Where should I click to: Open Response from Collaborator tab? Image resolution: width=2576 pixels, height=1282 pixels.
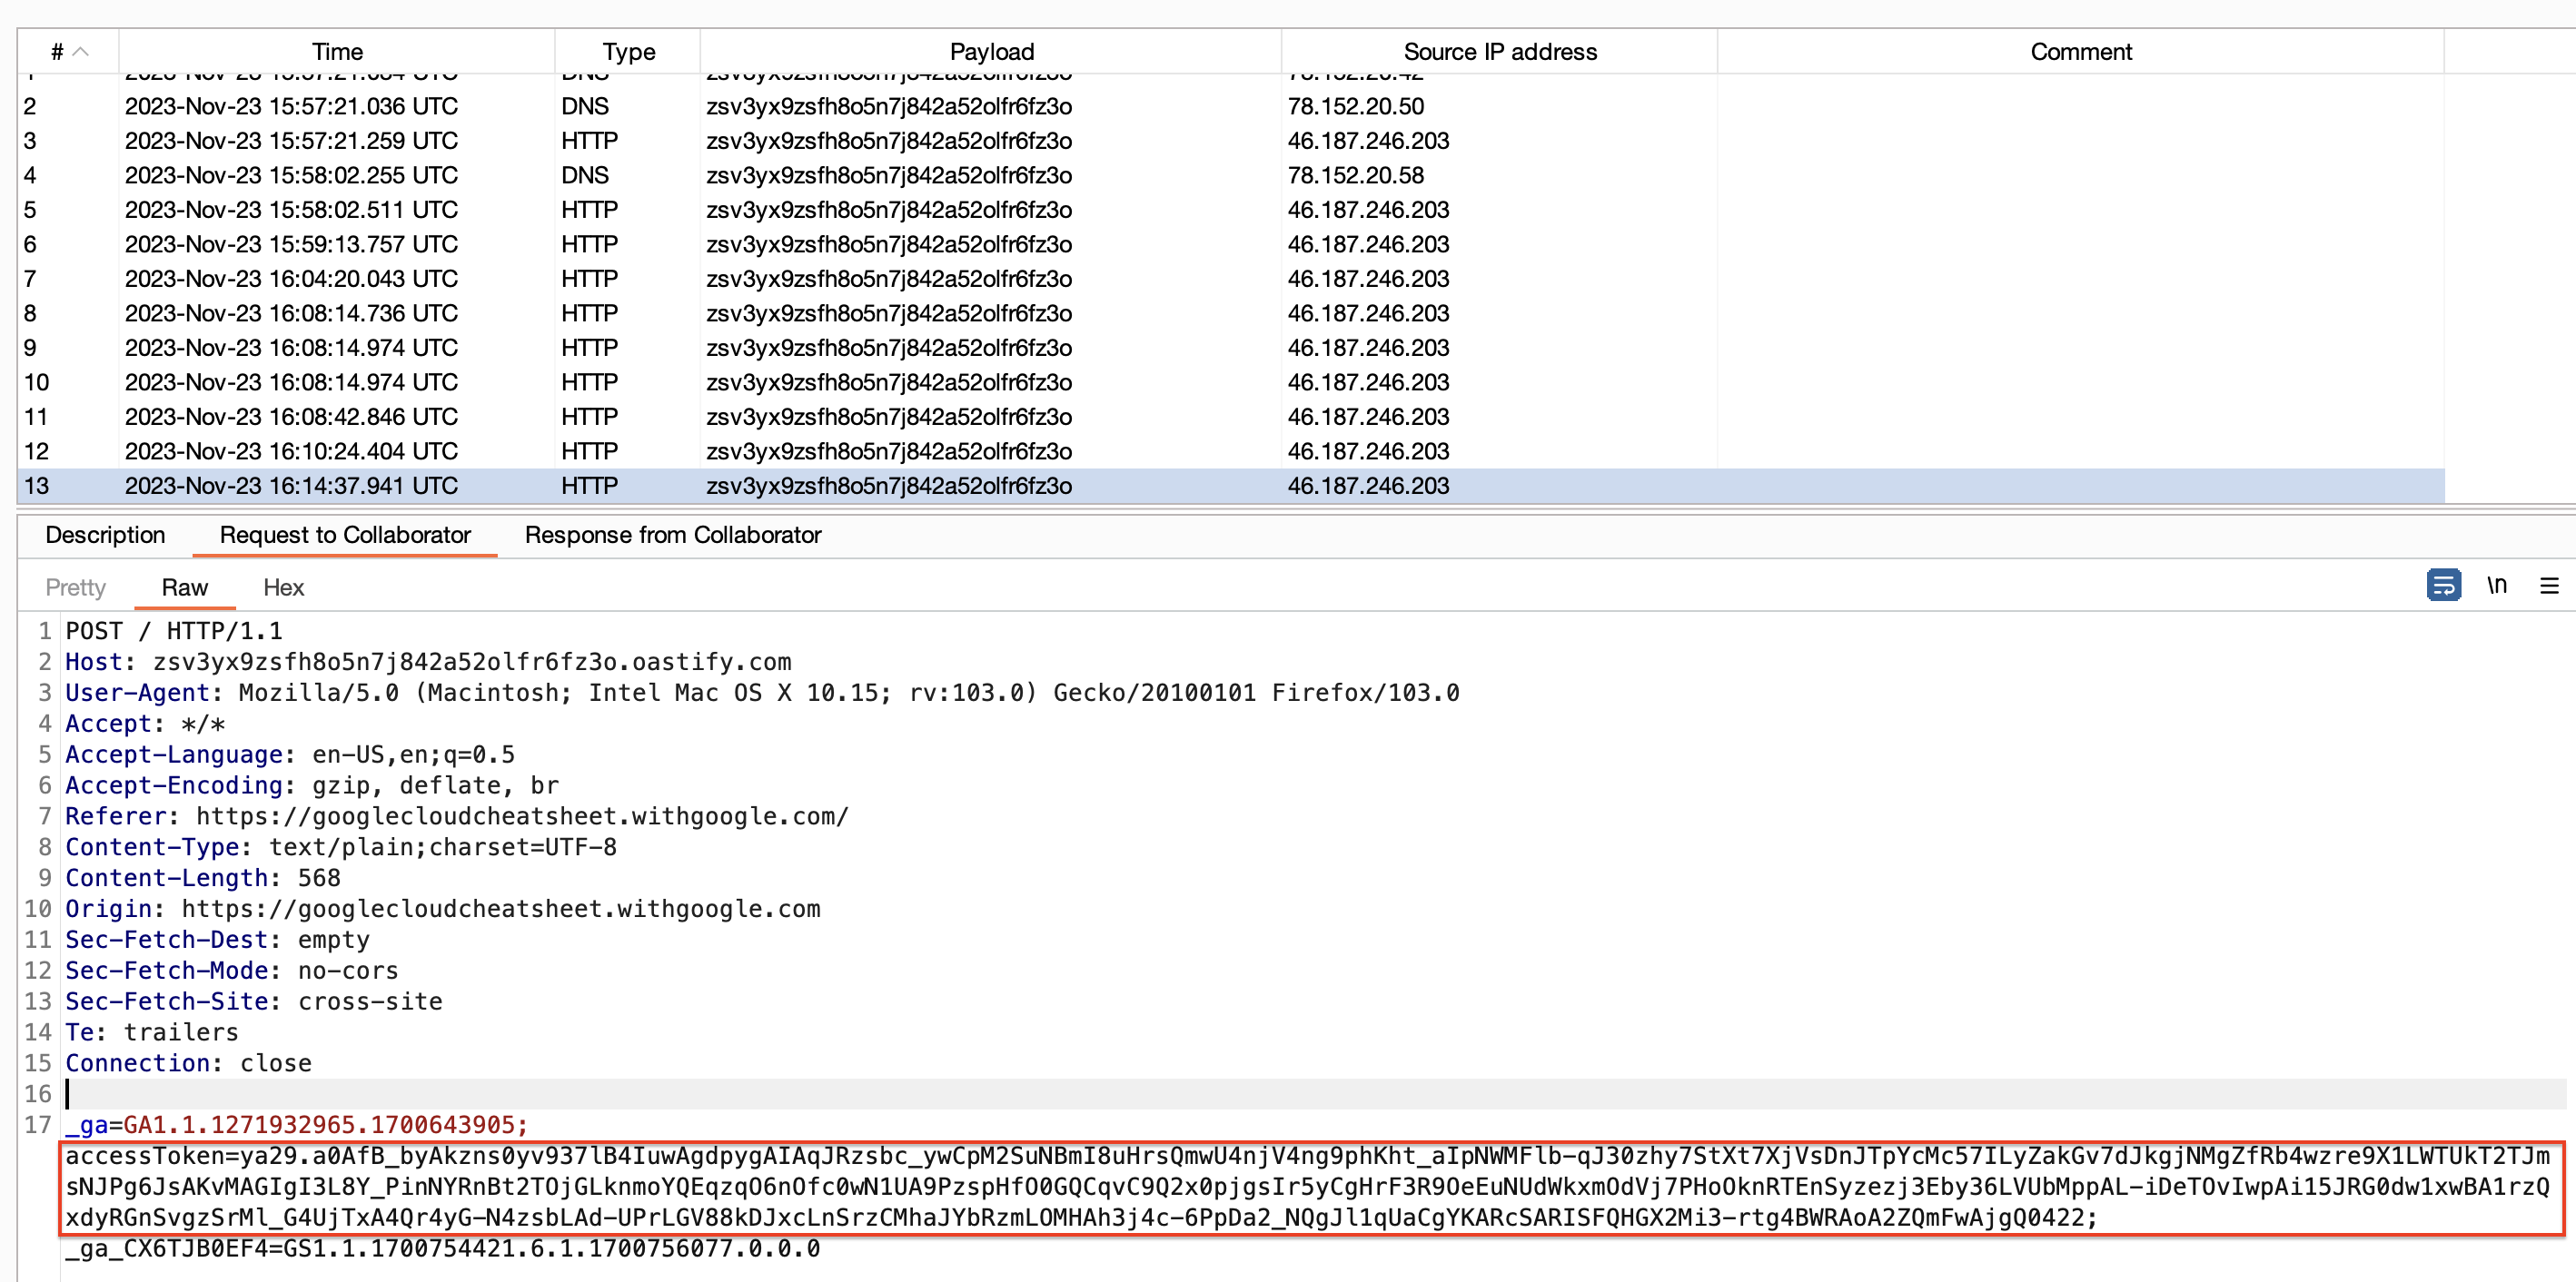click(672, 535)
